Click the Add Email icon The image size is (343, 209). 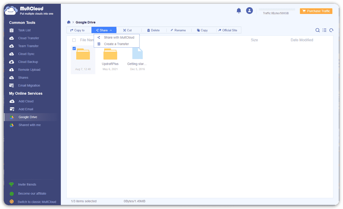(x=12, y=109)
